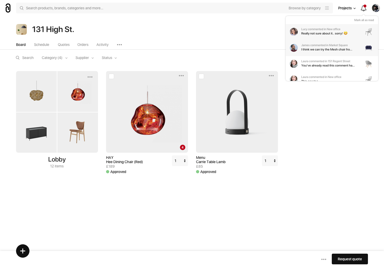The height and width of the screenshot is (267, 384).
Task: Switch to the Quotes tab
Action: point(64,45)
